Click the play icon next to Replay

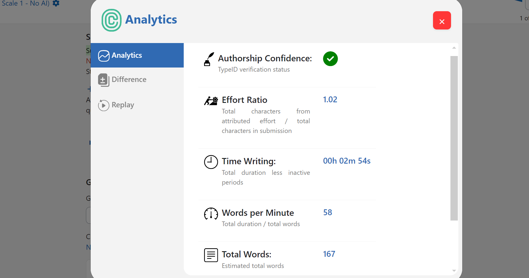[x=104, y=105]
